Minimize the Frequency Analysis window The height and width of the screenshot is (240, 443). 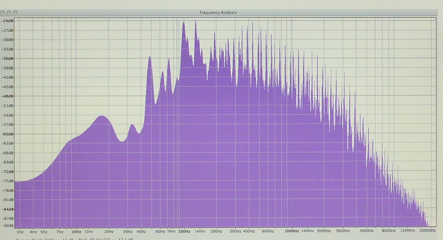pyautogui.click(x=10, y=13)
